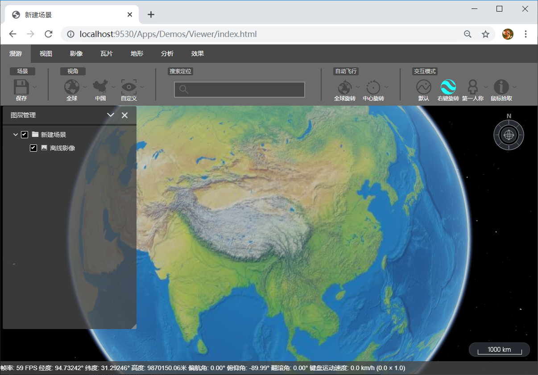This screenshot has width=538, height=375.
Task: Click the zoom magnifier icon in address bar
Action: (x=468, y=34)
